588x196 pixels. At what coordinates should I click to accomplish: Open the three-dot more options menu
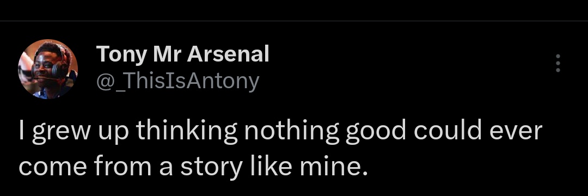point(558,63)
